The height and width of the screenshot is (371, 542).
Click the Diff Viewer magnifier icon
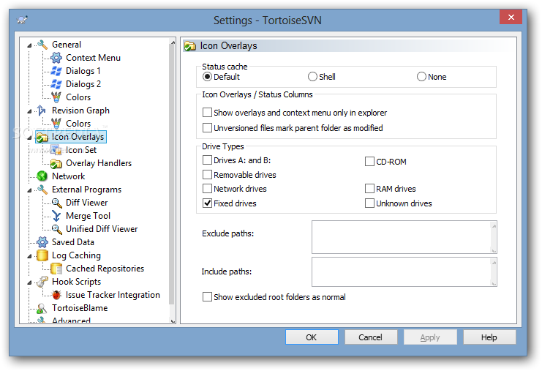(56, 203)
